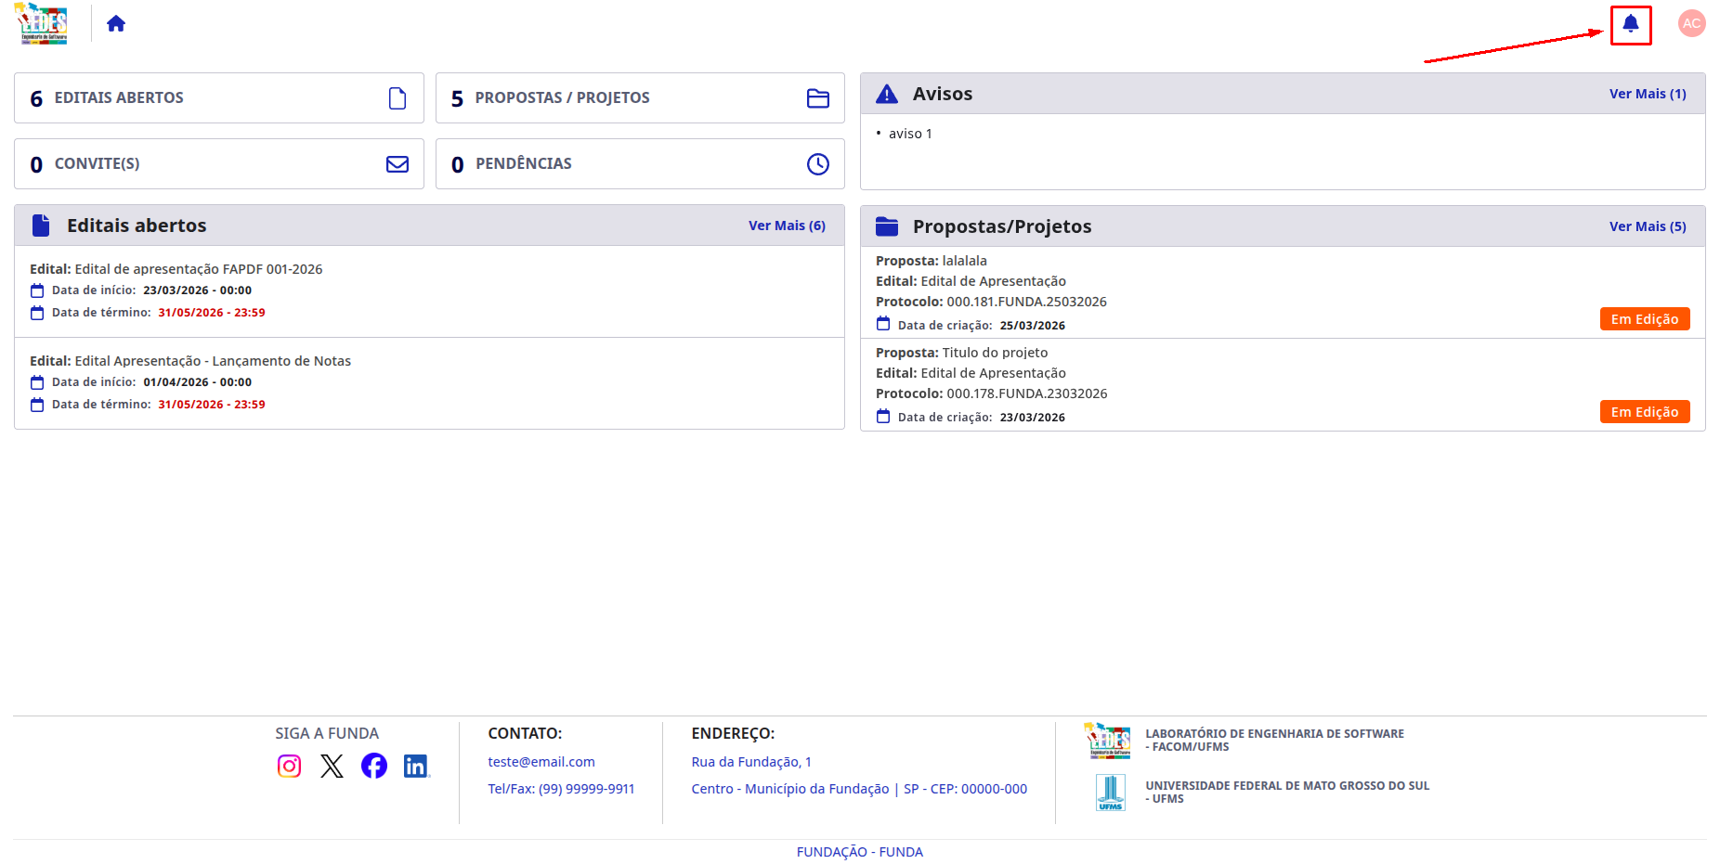Click the UFMS logo in the footer
Viewport: 1720px width, 864px height.
tap(1111, 793)
